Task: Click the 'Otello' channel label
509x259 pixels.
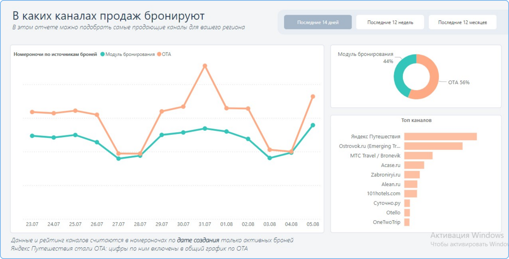Action: pyautogui.click(x=393, y=213)
